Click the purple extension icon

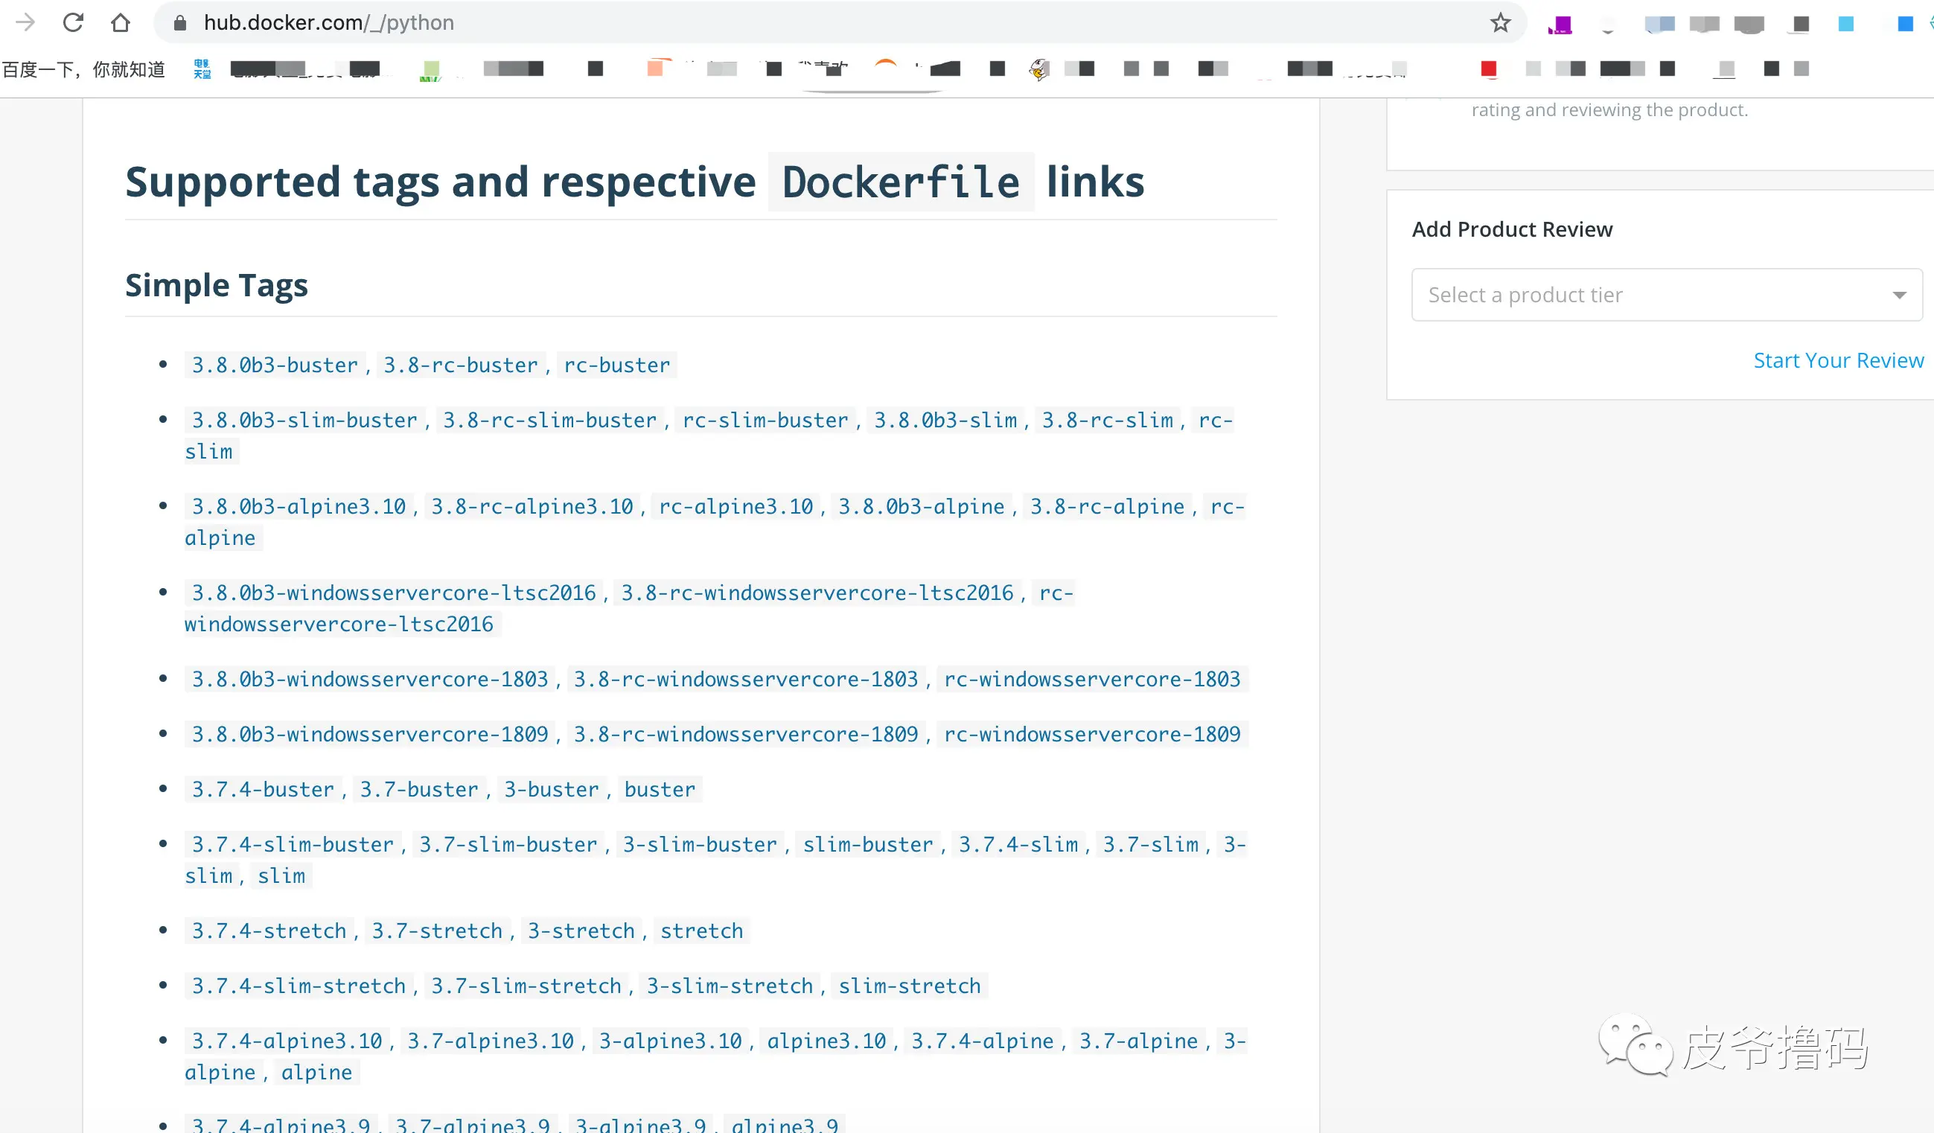click(1560, 25)
